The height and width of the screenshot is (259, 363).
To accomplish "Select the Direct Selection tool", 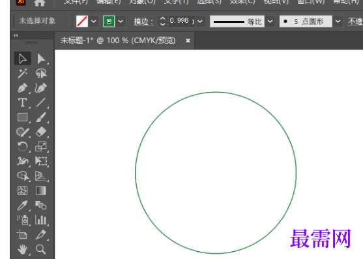I will tap(41, 59).
